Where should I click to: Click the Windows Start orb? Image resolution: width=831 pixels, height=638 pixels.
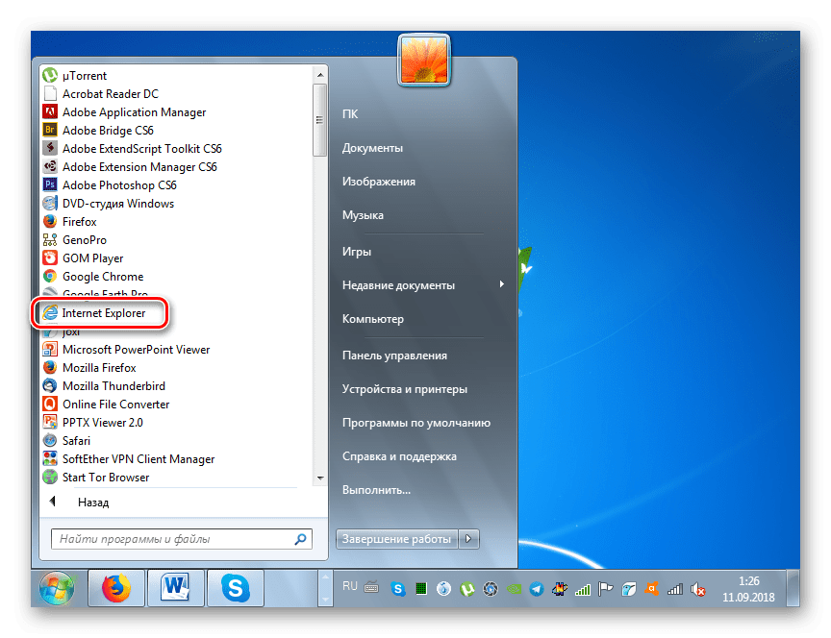57,588
